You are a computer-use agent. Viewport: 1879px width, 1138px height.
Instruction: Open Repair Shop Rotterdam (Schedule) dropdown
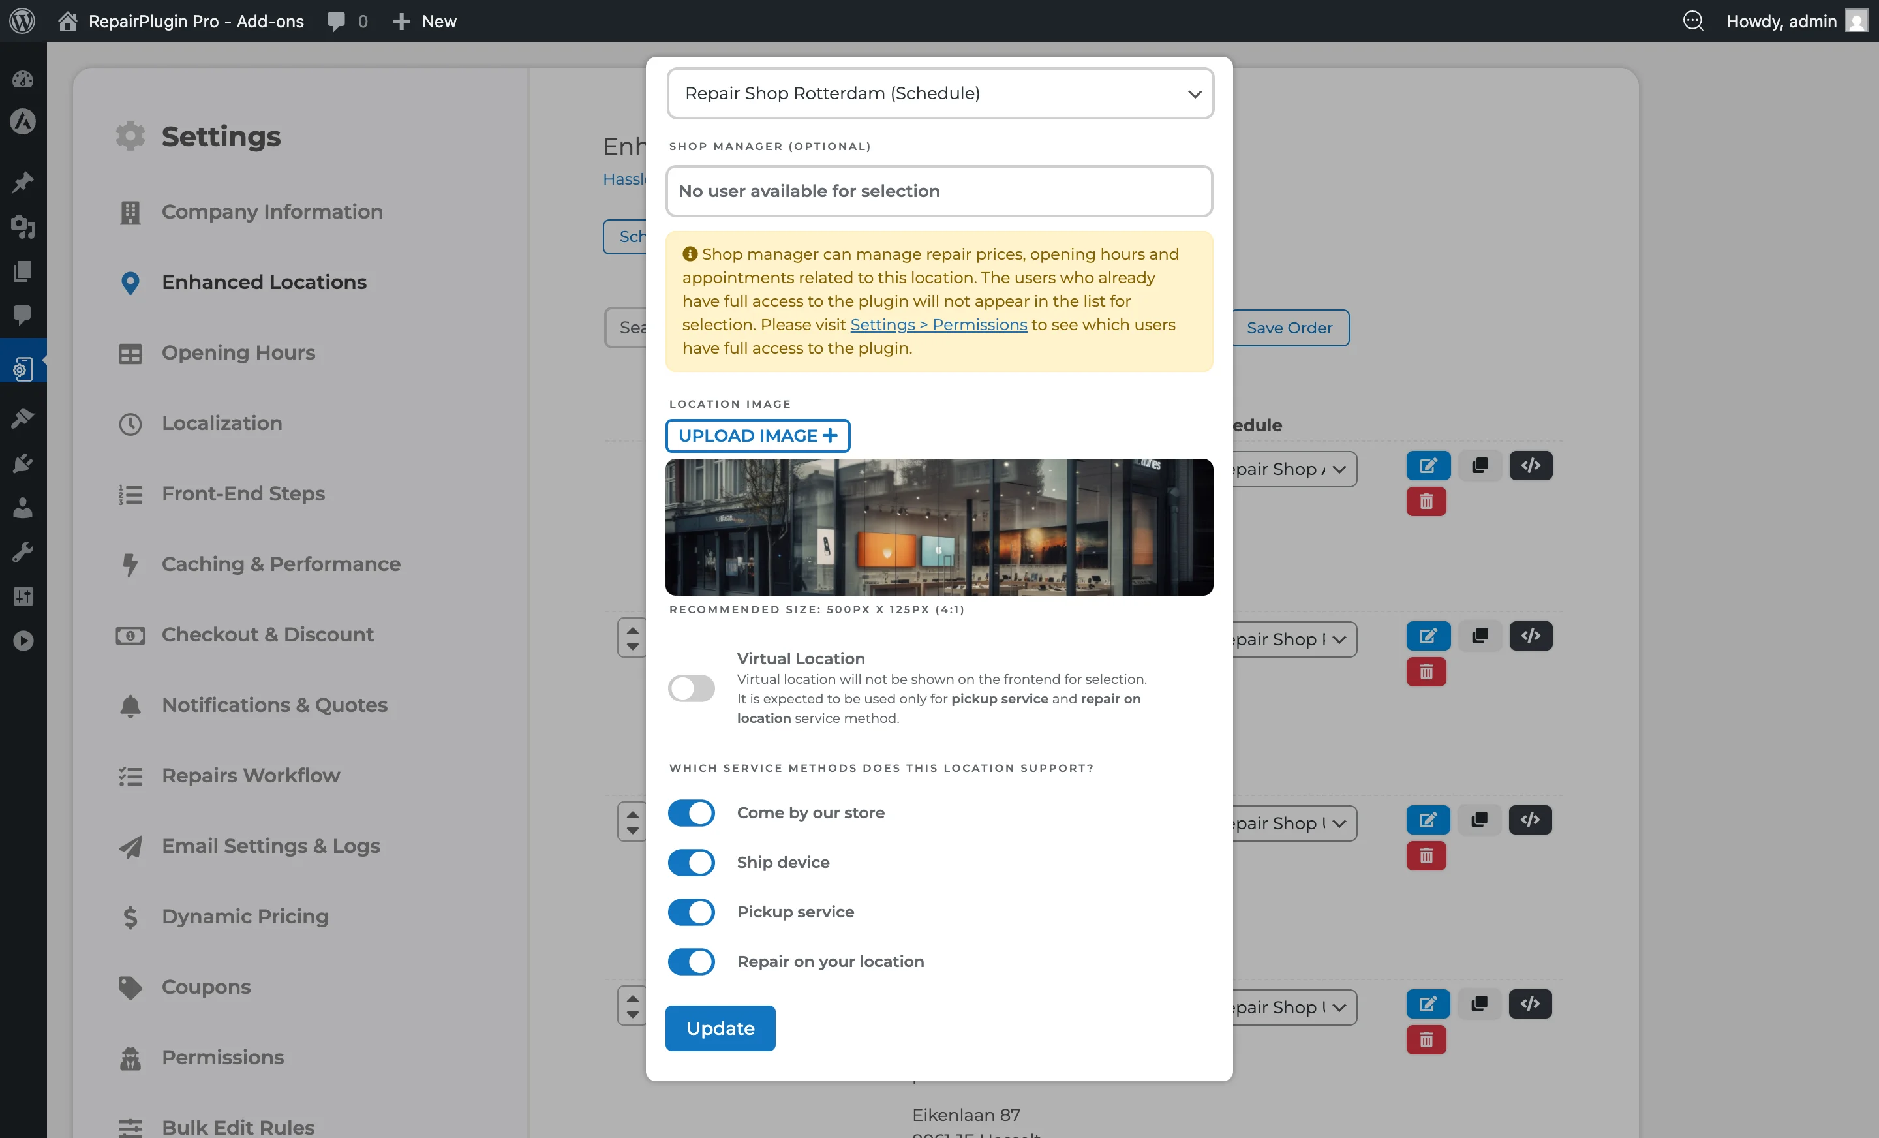[939, 93]
